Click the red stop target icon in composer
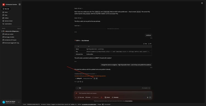 [101, 97]
